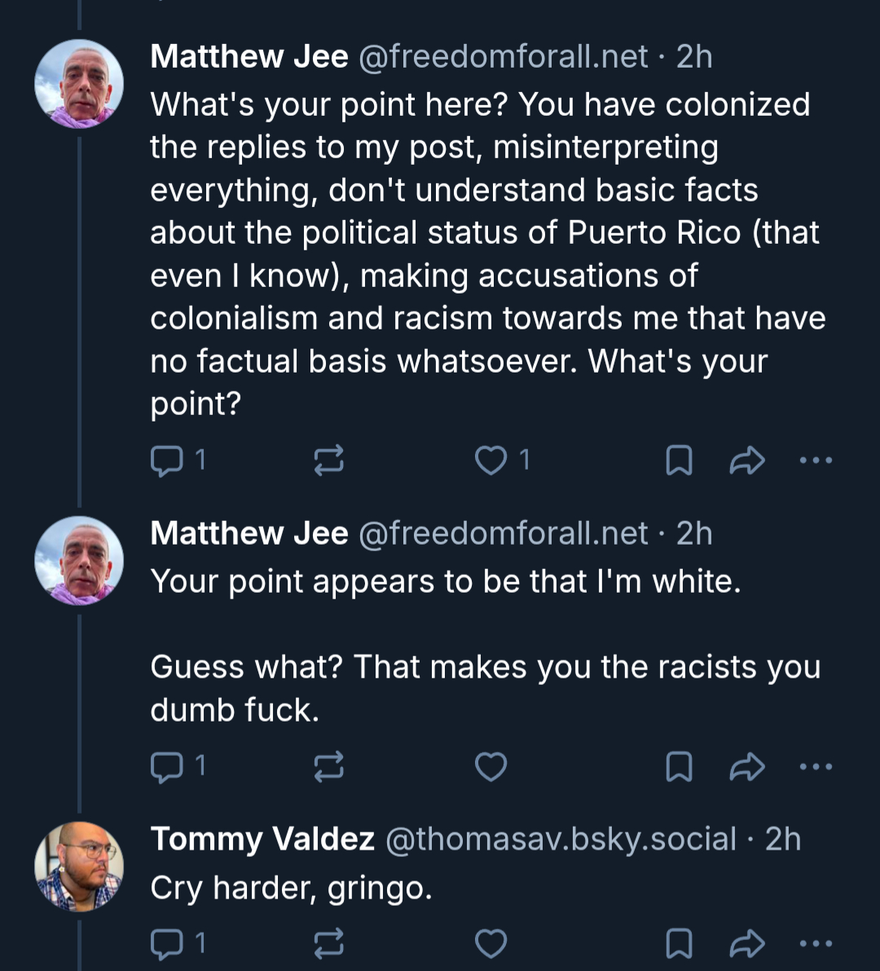The image size is (880, 971).
Task: Repost the "What's your point here?" post
Action: click(x=329, y=461)
